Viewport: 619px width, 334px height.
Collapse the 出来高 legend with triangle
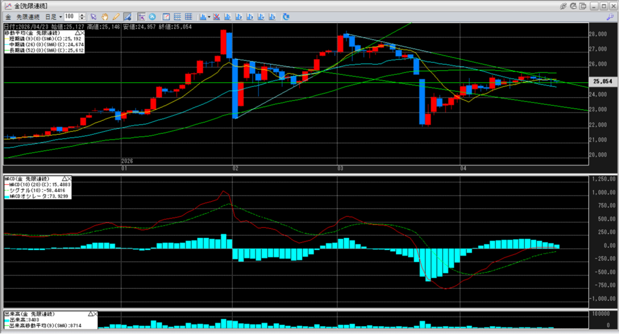[x=91, y=314]
